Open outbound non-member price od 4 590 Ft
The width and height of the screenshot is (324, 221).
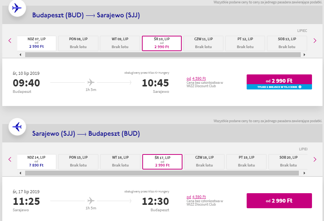pyautogui.click(x=196, y=79)
